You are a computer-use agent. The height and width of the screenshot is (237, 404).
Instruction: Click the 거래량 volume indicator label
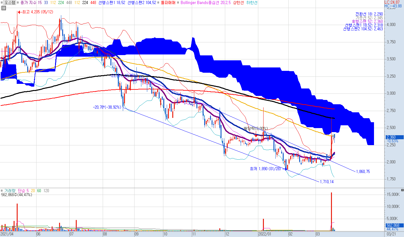10,191
